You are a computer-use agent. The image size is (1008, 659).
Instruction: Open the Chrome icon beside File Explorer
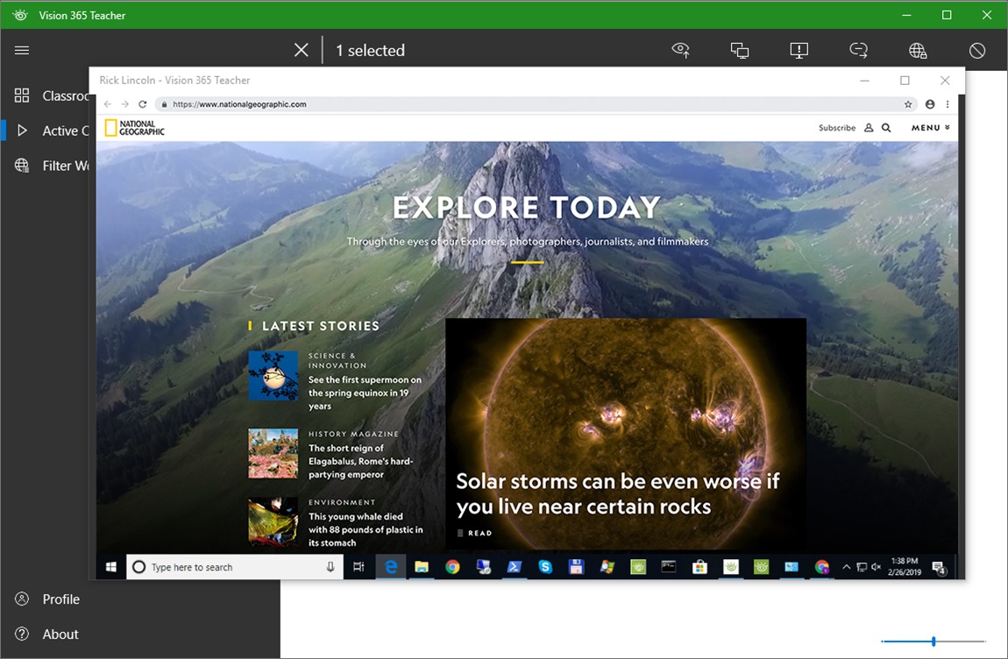[452, 567]
